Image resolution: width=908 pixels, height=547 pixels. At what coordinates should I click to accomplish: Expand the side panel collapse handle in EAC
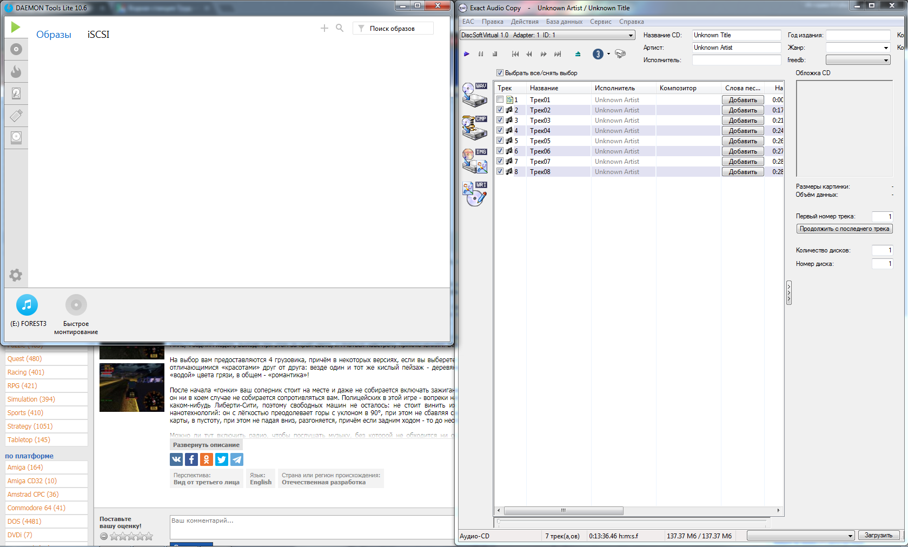pyautogui.click(x=789, y=292)
